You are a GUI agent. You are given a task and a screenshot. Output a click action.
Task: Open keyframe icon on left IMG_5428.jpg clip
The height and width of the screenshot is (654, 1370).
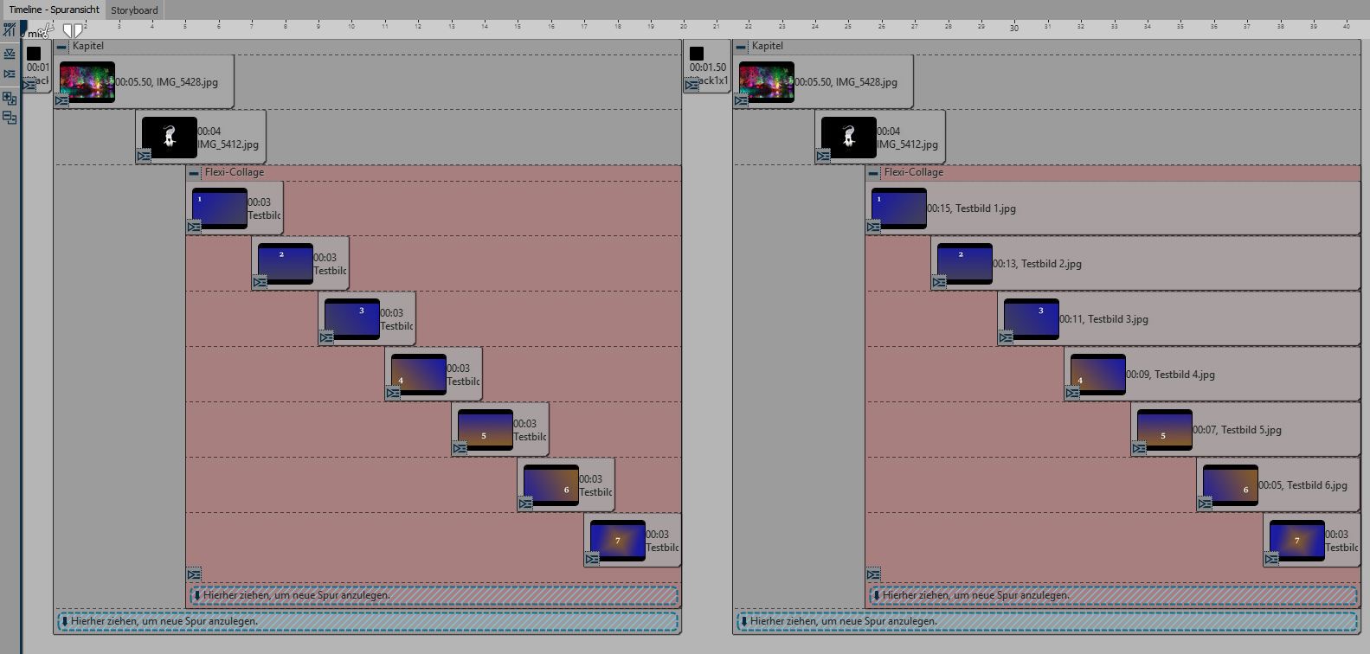point(61,101)
